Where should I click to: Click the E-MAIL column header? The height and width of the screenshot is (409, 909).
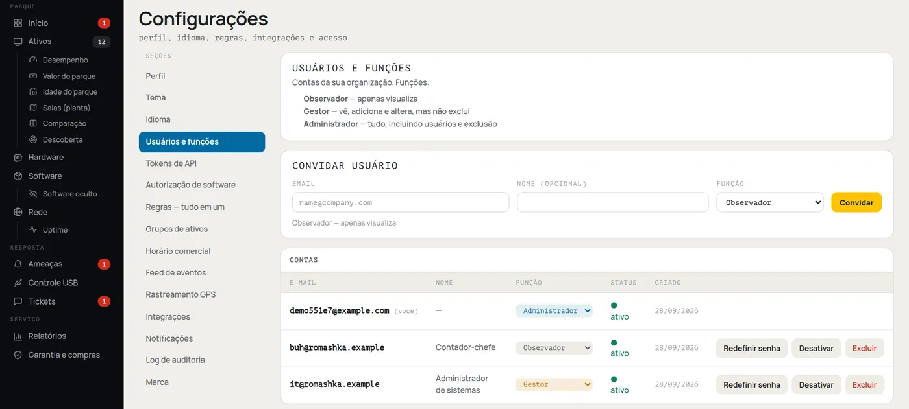click(x=303, y=283)
